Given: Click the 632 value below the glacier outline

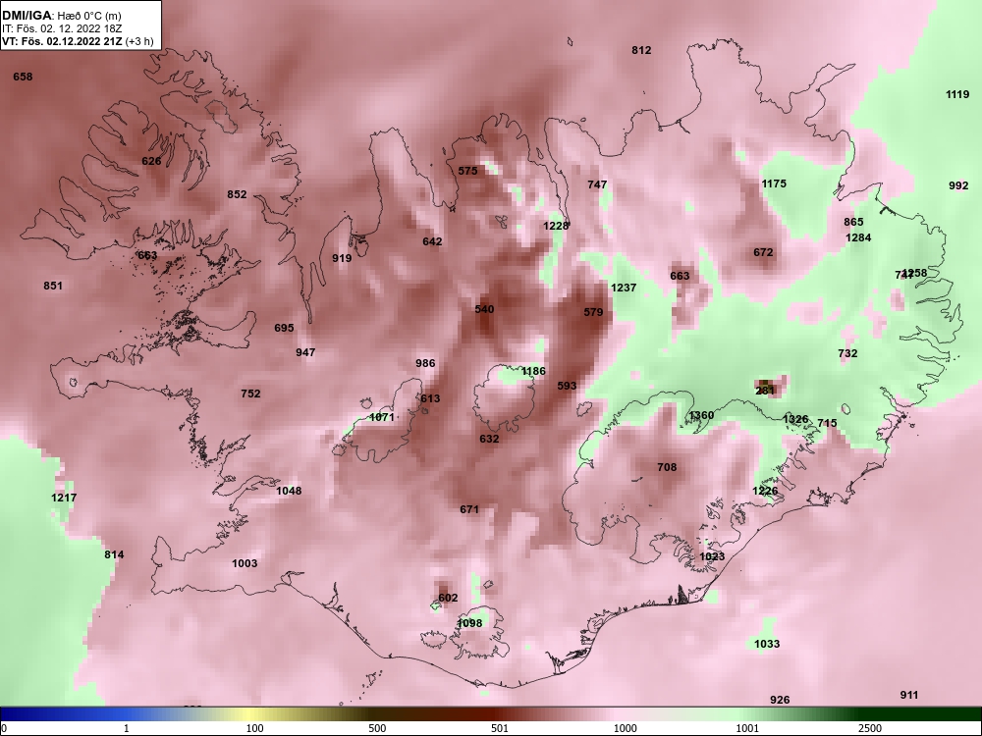Looking at the screenshot, I should (x=489, y=440).
